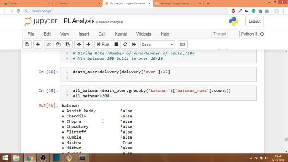Open the Help menu
Viewport: 288px width, 162px height.
click(x=165, y=34)
